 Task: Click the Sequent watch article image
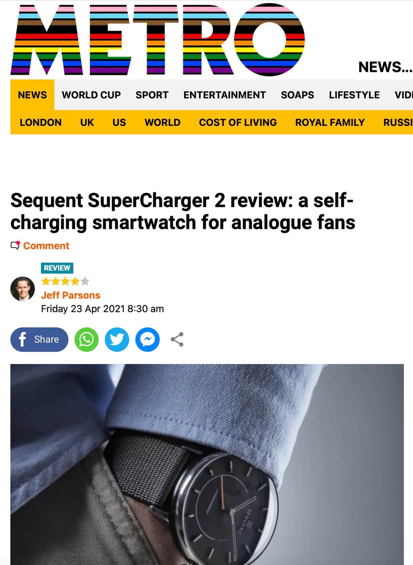pyautogui.click(x=207, y=465)
